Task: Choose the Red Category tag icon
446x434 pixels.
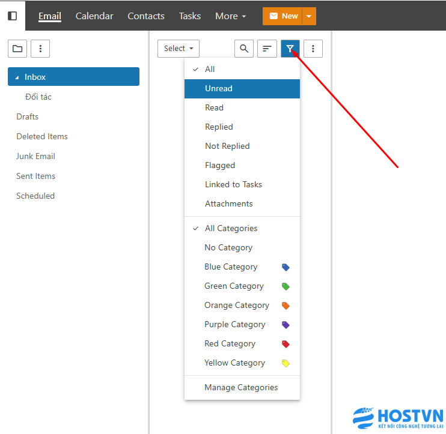Action: point(286,344)
